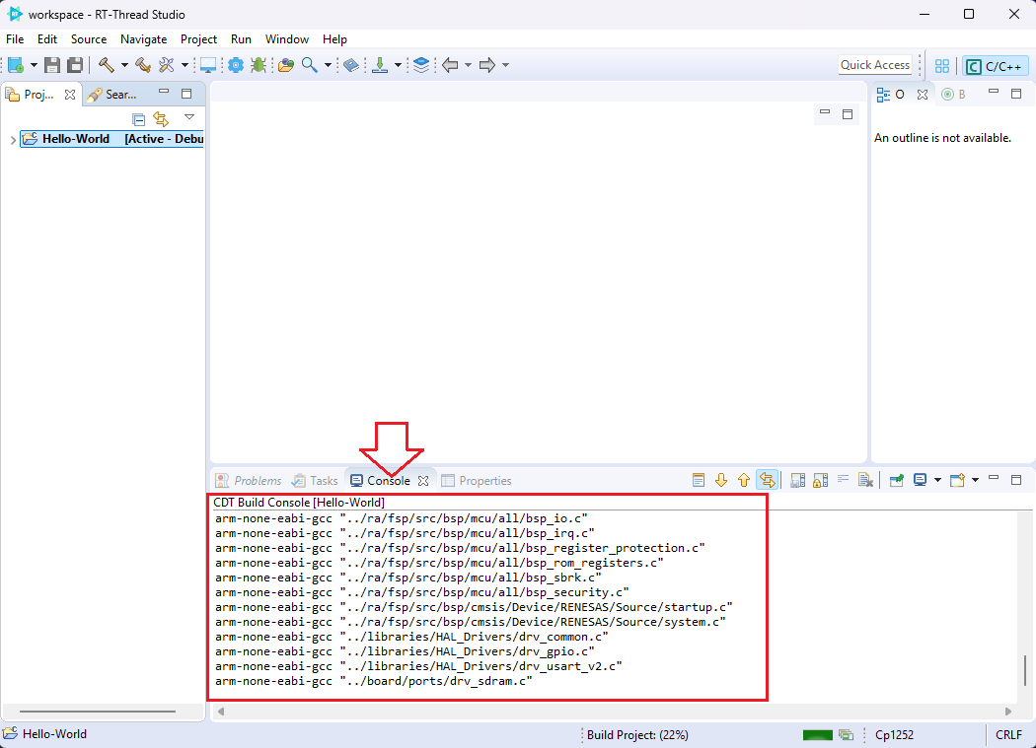Image resolution: width=1036 pixels, height=748 pixels.
Task: Click the Clear Console icon
Action: point(865,480)
